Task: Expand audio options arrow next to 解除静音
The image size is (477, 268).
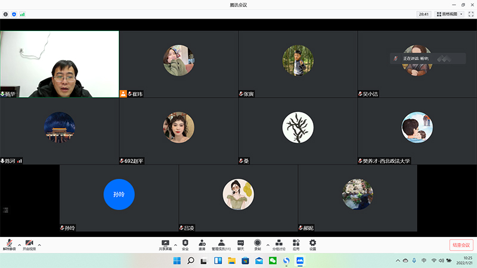Action: pos(20,244)
